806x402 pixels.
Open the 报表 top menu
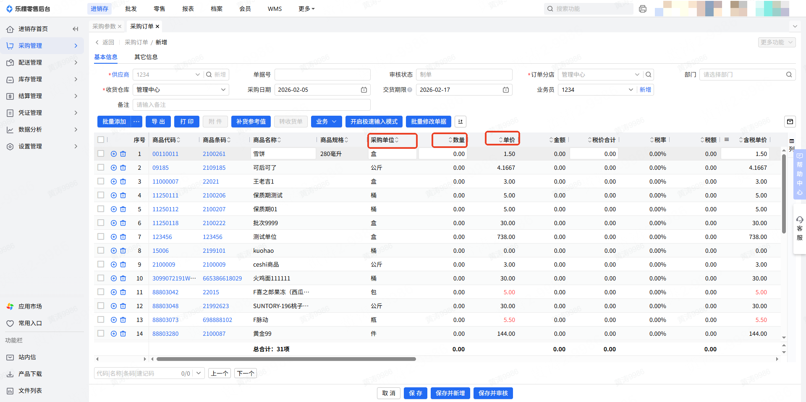tap(188, 9)
